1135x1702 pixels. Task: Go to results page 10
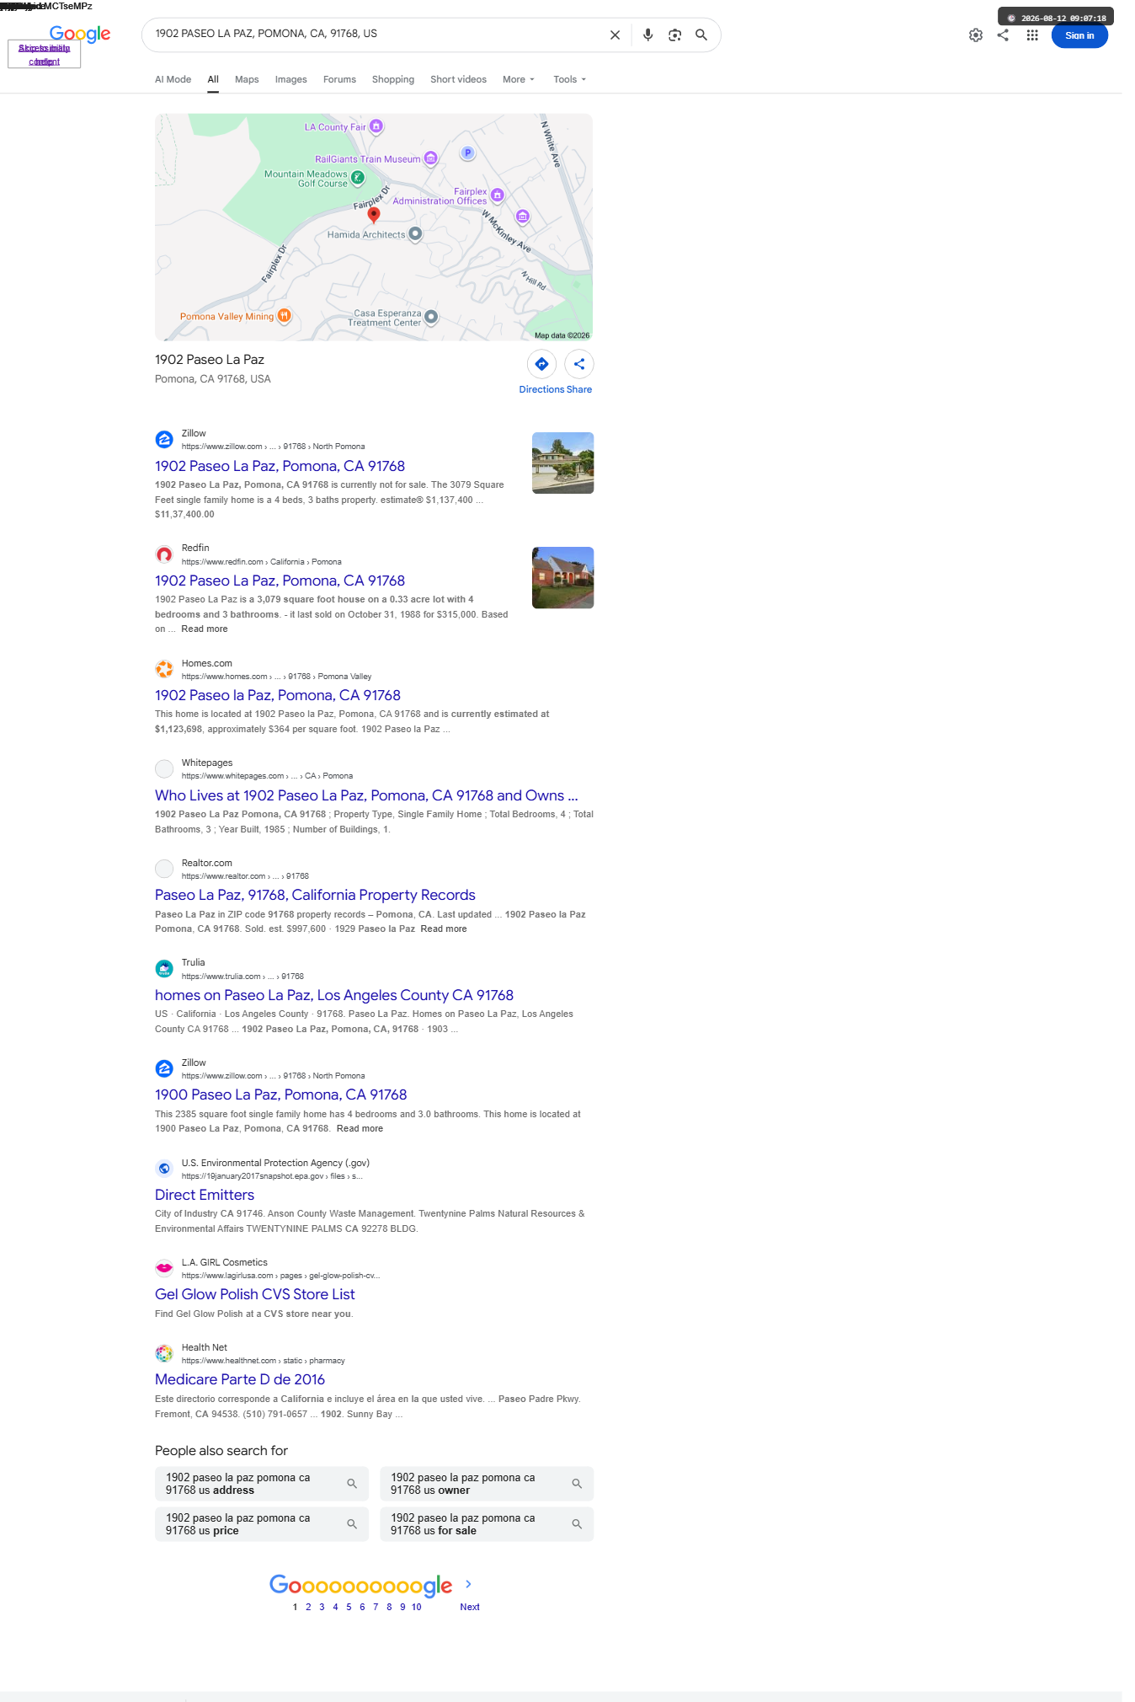[x=416, y=1607]
